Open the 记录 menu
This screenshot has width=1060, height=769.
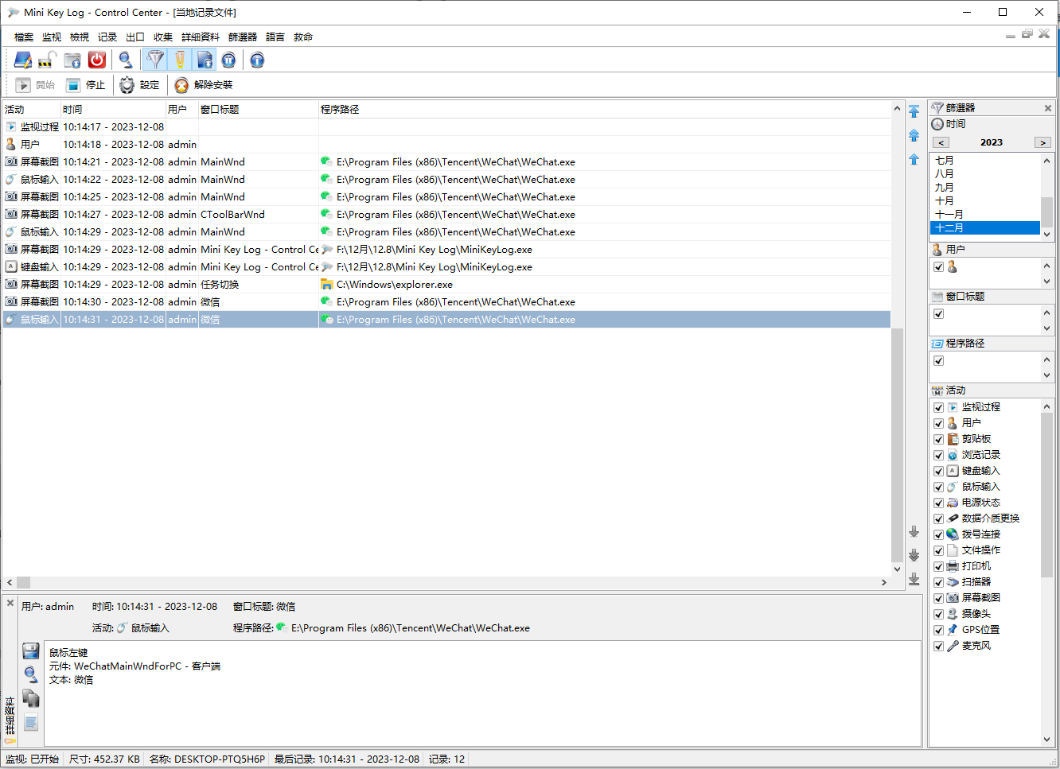107,37
